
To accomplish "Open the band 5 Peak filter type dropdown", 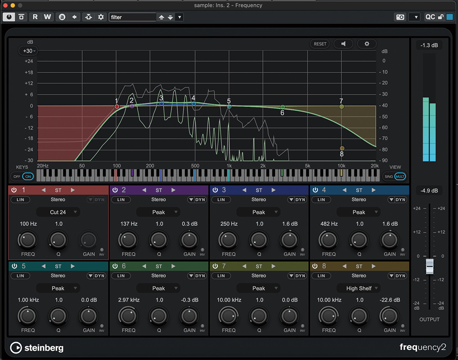I will point(58,288).
